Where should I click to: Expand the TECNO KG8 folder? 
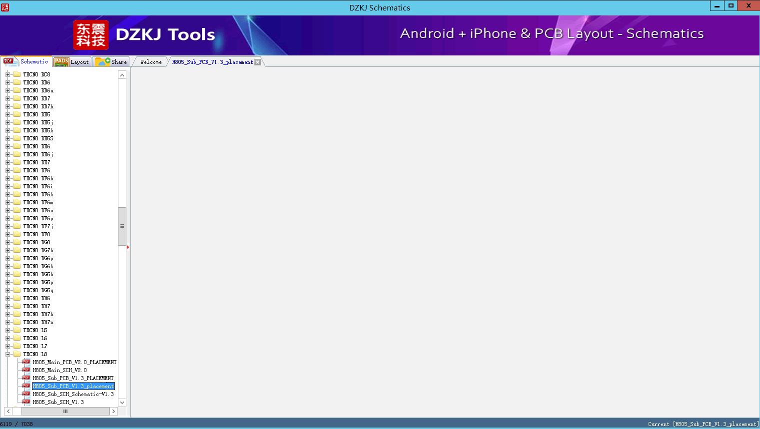[x=7, y=242]
